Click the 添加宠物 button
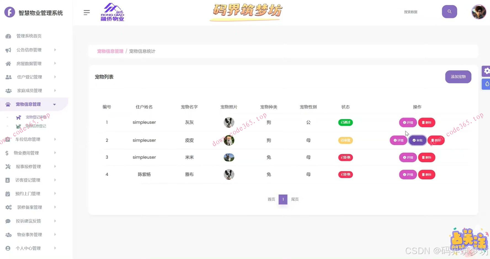This screenshot has height=259, width=490. pos(458,77)
